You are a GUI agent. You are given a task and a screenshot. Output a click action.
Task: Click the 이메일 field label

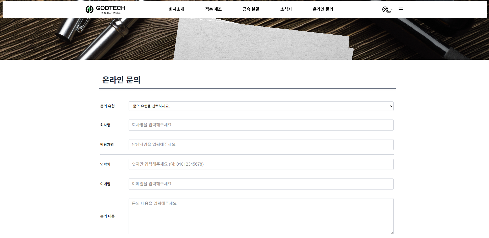click(x=105, y=184)
